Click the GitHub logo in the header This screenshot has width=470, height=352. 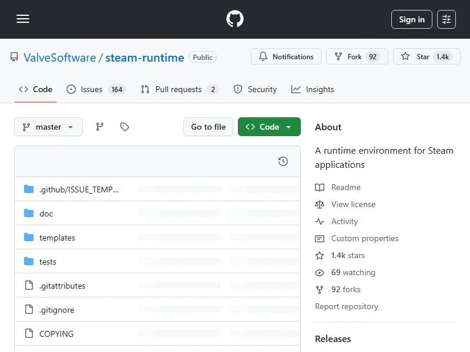(235, 19)
